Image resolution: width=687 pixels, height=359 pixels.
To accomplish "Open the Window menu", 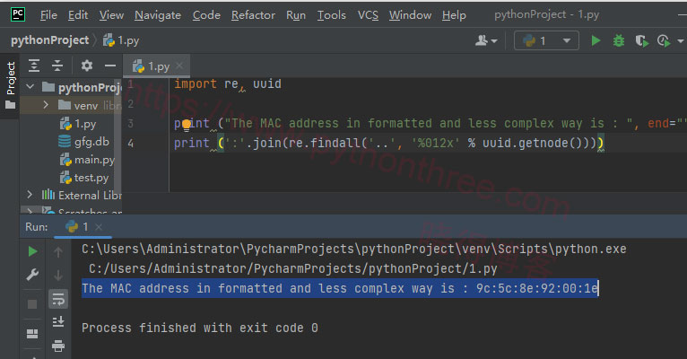I will pyautogui.click(x=410, y=15).
